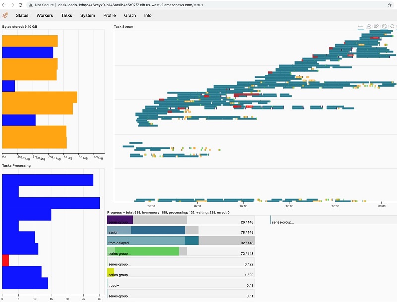The height and width of the screenshot is (302, 397).
Task: Click the green series-group progress bar 72 / 148
Action: 181,251
